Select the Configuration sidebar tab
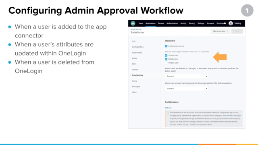 click(138, 47)
